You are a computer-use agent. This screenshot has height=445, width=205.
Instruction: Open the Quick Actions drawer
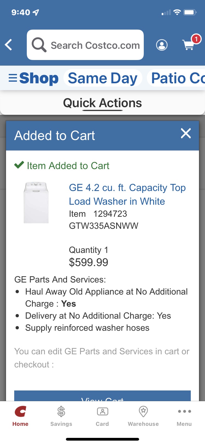tap(102, 103)
